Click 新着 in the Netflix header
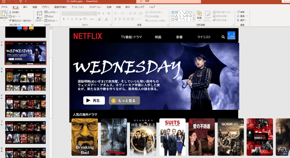The height and width of the screenshot is (158, 290). tap(179, 37)
